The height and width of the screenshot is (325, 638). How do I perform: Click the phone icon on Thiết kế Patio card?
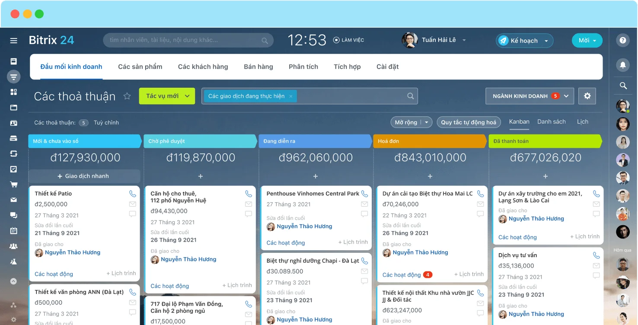(132, 194)
